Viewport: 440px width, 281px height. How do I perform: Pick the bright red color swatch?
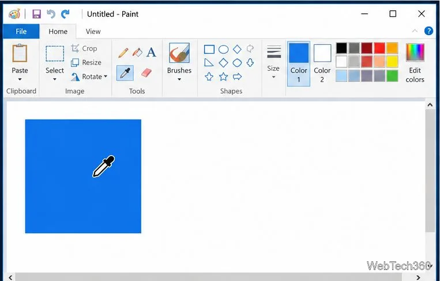click(x=379, y=48)
